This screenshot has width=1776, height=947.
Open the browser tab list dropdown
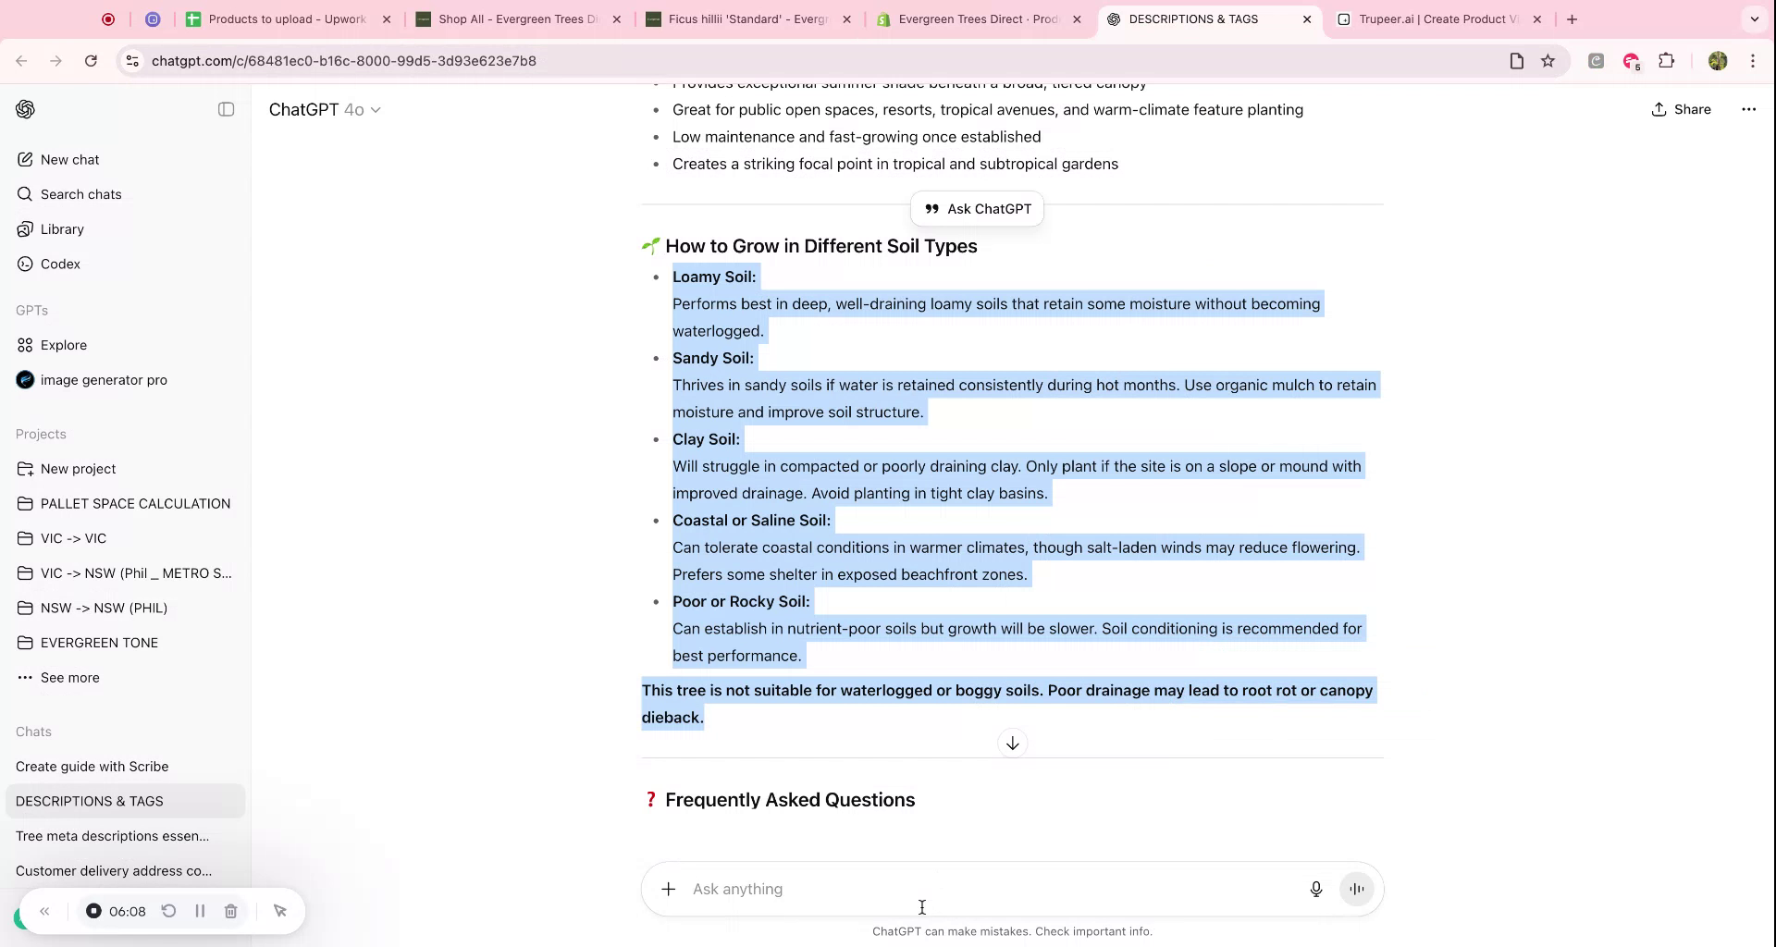[x=1754, y=18]
